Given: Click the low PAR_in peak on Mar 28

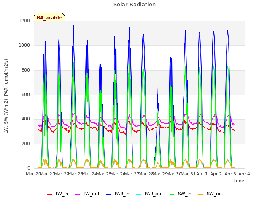Looking at the screenshot, I should click(x=157, y=87).
